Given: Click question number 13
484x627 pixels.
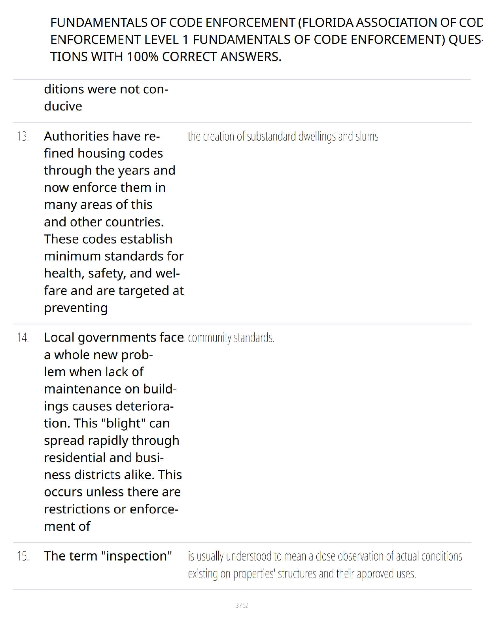Looking at the screenshot, I should click(x=23, y=137).
